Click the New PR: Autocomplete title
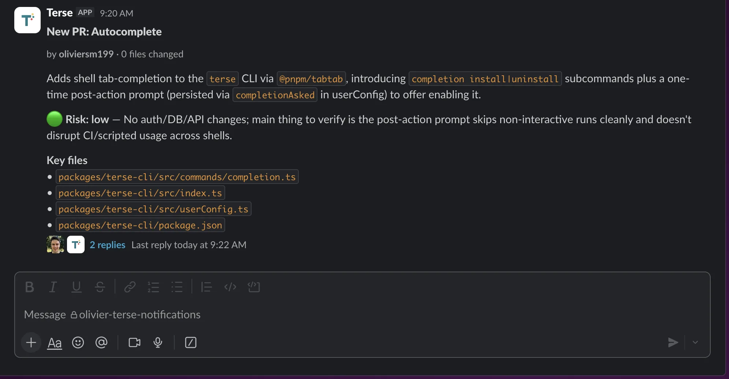Viewport: 729px width, 379px height. coord(104,32)
